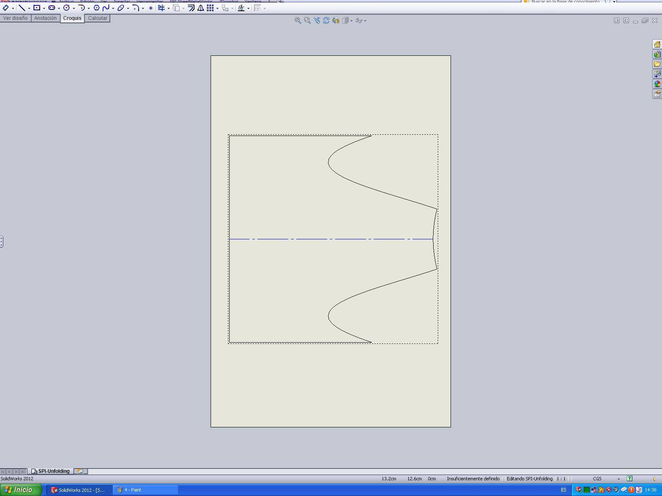Select the Ellipse sketch tool

tap(121, 8)
